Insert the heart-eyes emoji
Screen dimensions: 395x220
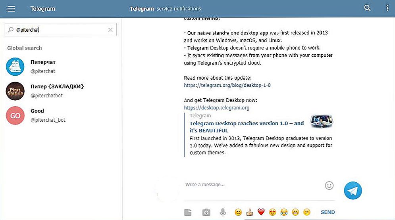(273, 212)
